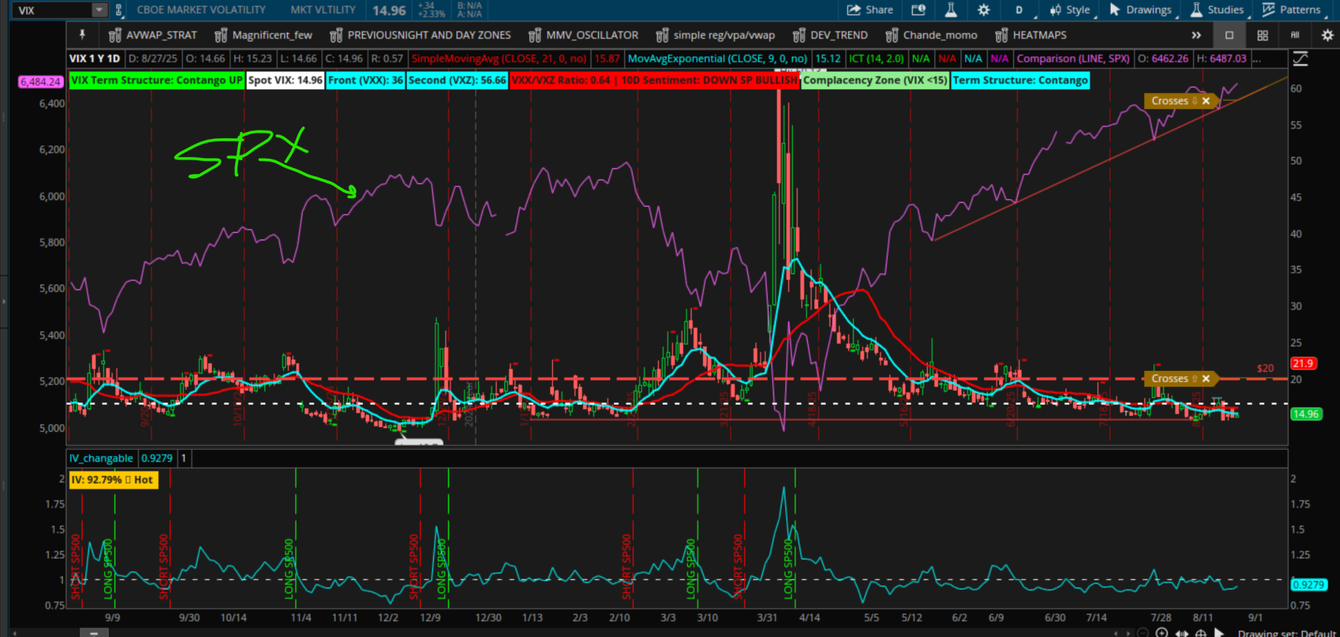Select the MMV_OSCILLATOR study set
The image size is (1340, 637).
(x=583, y=35)
